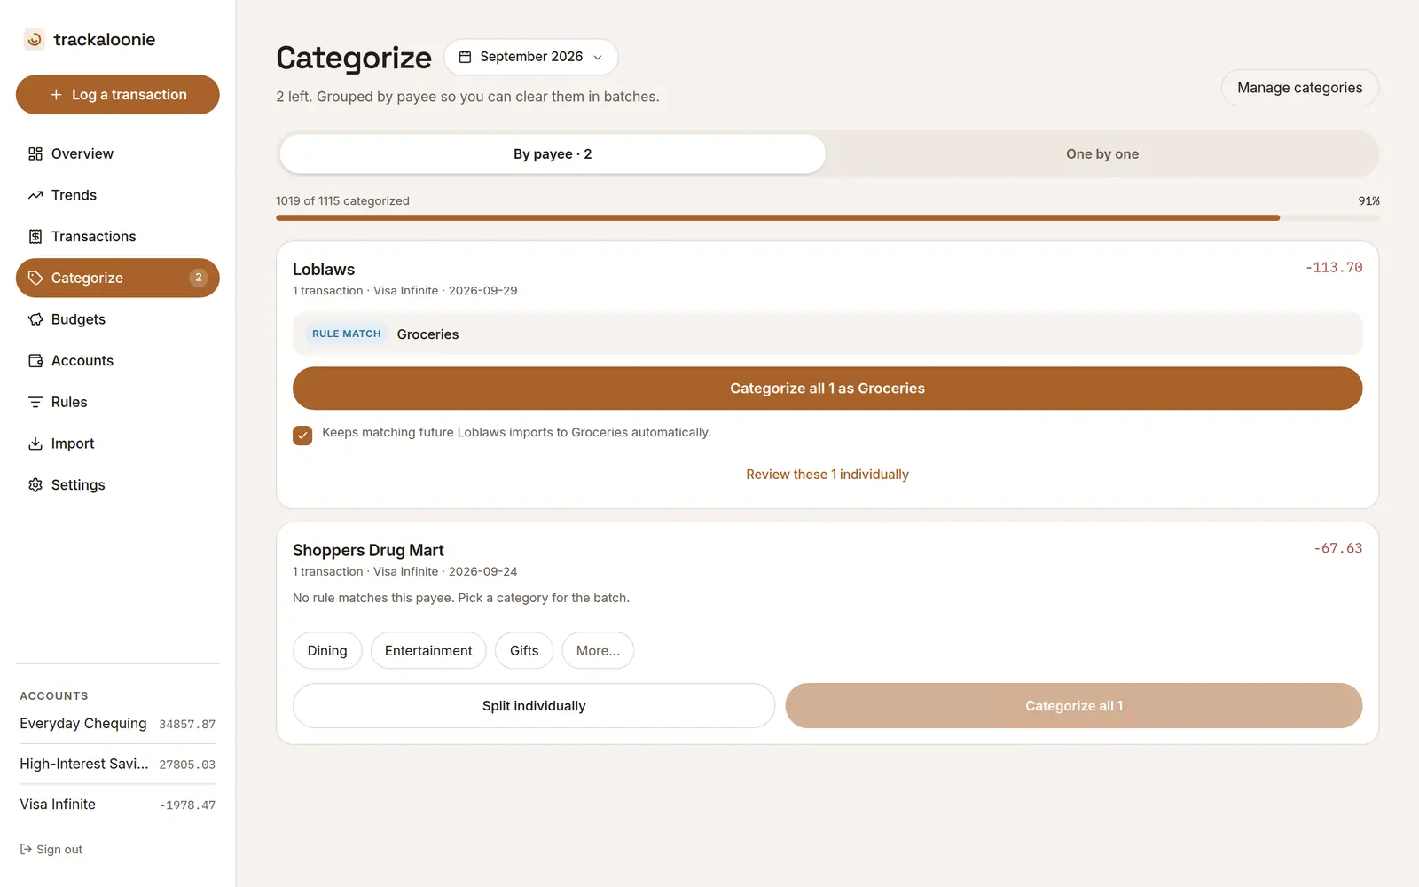This screenshot has width=1419, height=887.
Task: Uncheck the keep matching Loblaws imports checkbox
Action: (302, 436)
